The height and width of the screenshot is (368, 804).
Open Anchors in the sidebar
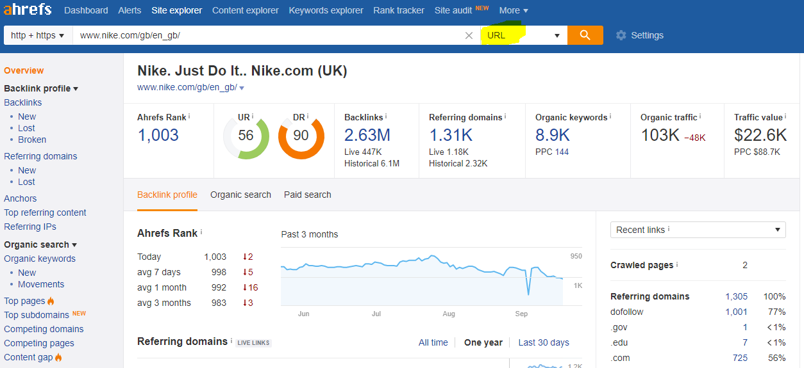click(x=20, y=198)
